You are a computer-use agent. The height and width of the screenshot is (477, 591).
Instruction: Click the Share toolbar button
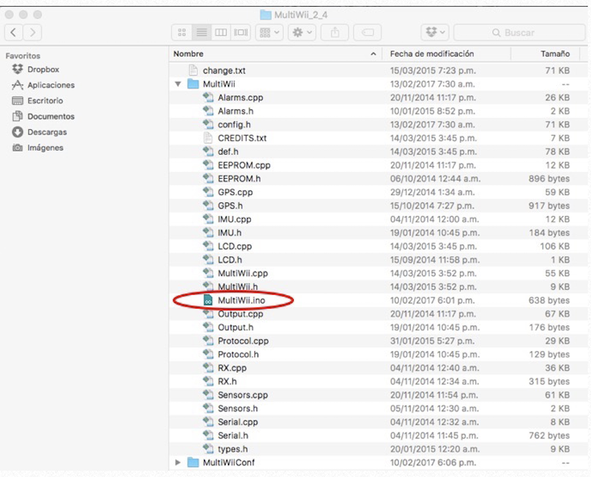click(336, 33)
